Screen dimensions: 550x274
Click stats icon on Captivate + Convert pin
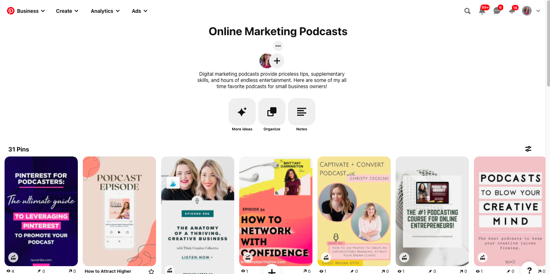pyautogui.click(x=326, y=257)
